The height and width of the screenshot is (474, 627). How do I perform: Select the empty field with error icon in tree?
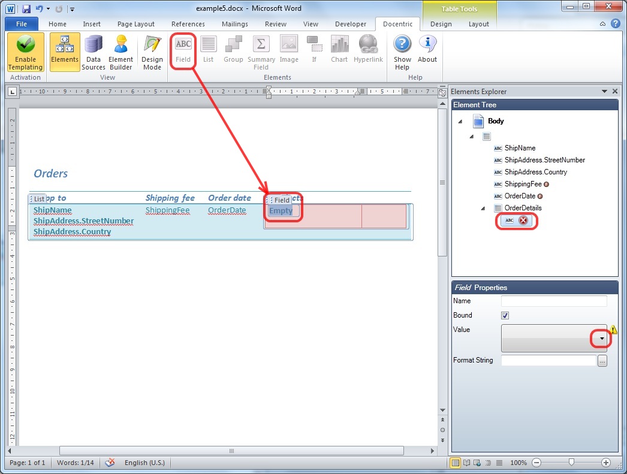516,221
